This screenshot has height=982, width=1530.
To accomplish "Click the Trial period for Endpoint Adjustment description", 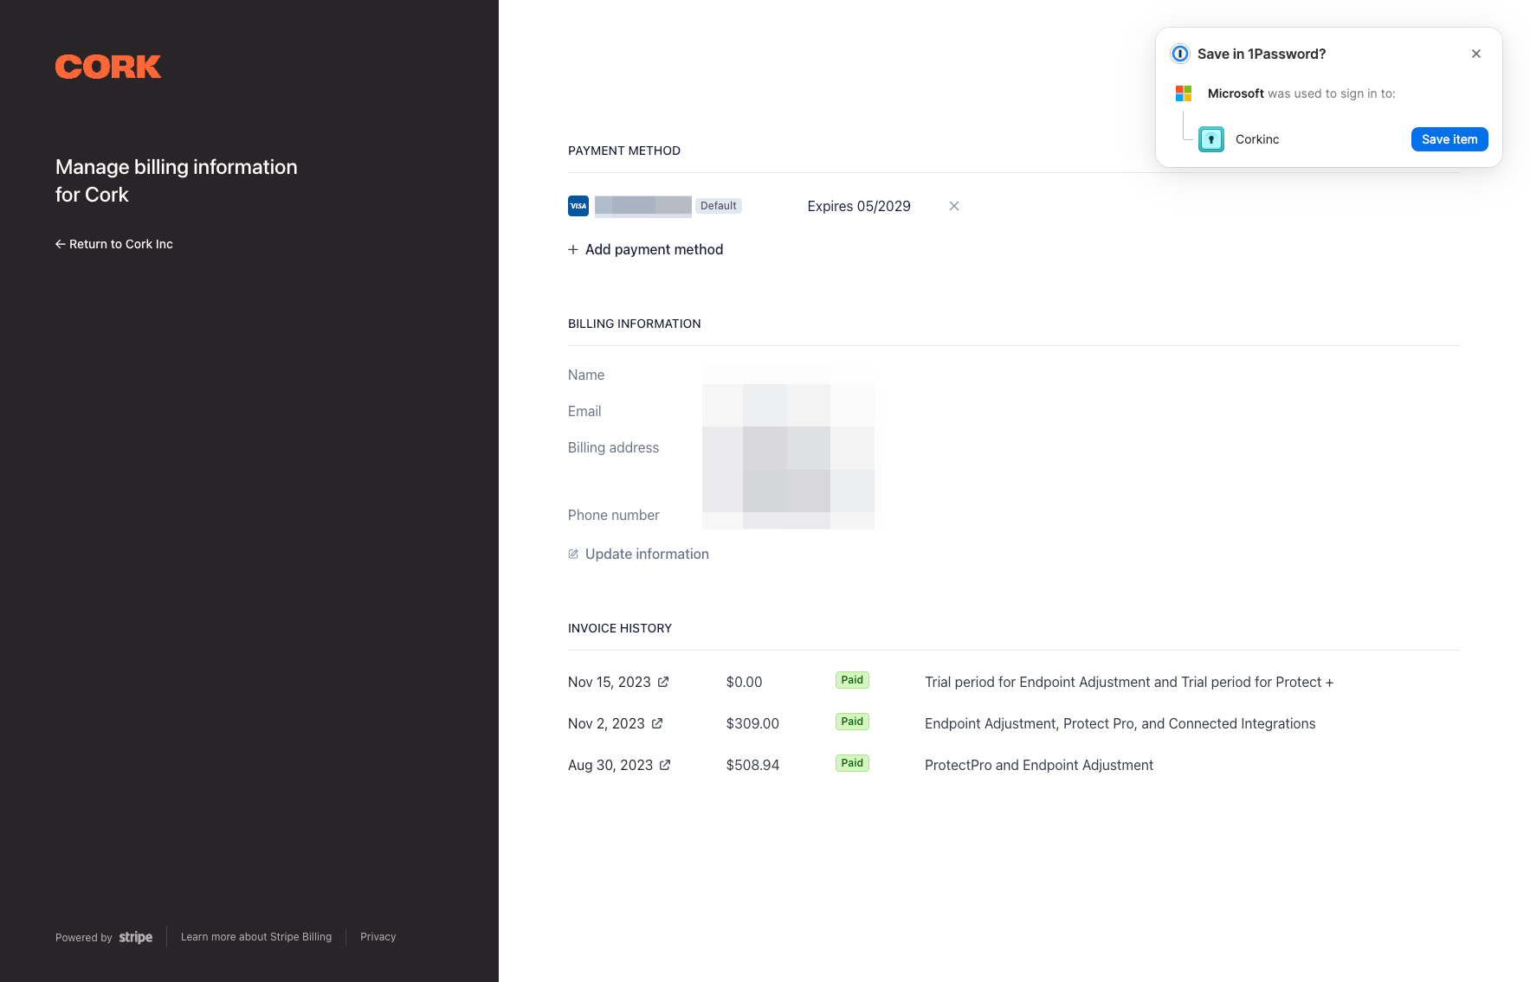I will [x=1129, y=682].
